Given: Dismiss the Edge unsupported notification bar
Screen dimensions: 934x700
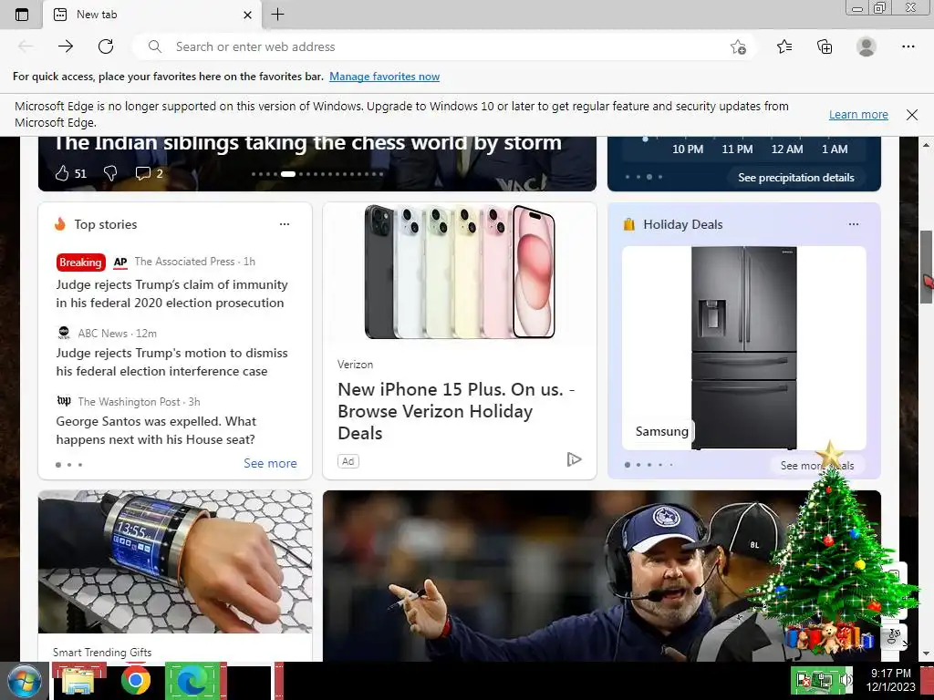Looking at the screenshot, I should tap(912, 114).
